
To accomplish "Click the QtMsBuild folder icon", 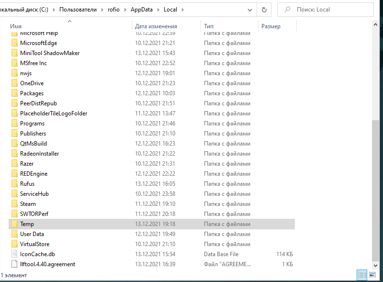I will (x=14, y=144).
